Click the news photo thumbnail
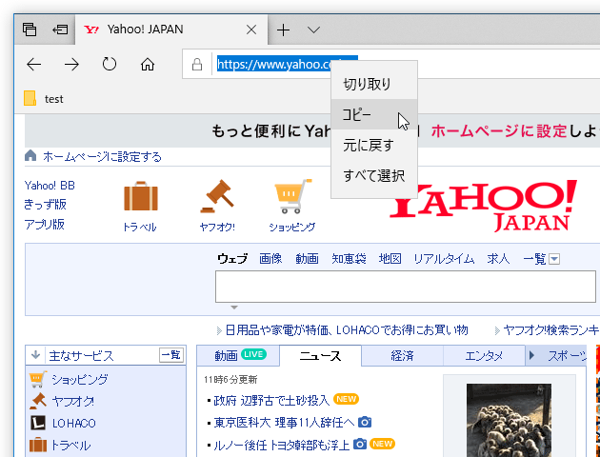Viewport: 600px width, 457px height. [x=509, y=420]
